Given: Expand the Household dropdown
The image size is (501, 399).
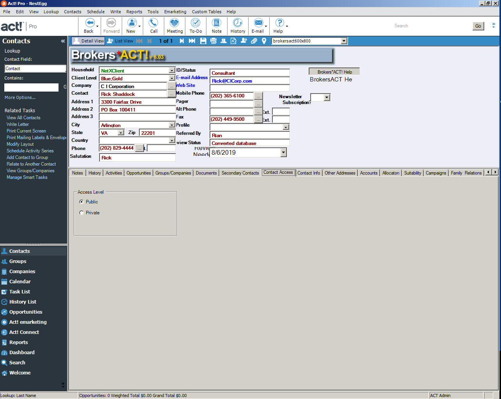Looking at the screenshot, I should [x=172, y=71].
